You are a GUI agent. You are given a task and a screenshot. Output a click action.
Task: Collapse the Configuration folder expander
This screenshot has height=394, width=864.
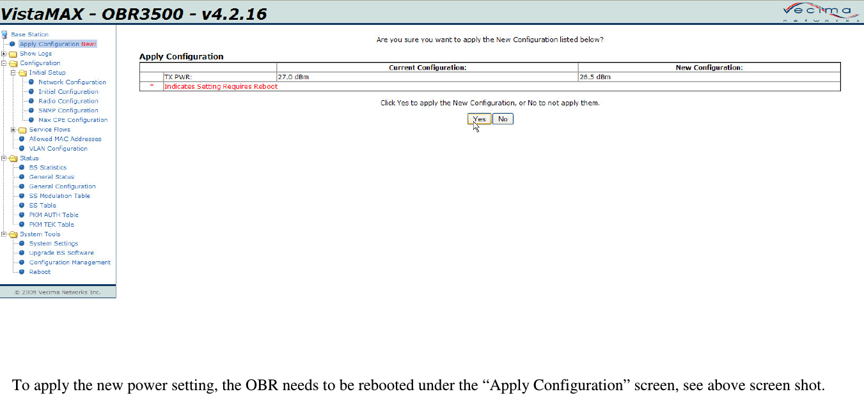pos(4,63)
